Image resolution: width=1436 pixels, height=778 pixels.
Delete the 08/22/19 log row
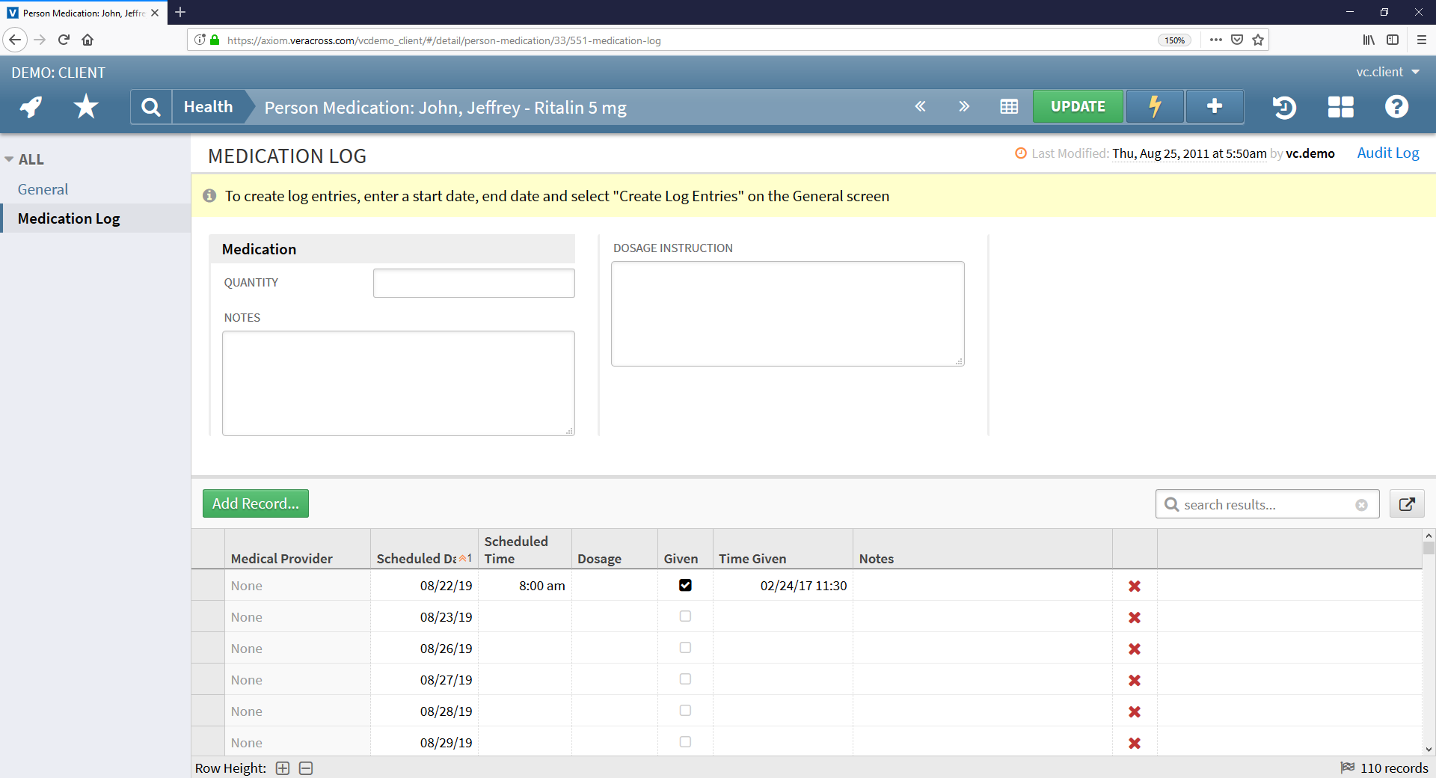click(x=1135, y=586)
